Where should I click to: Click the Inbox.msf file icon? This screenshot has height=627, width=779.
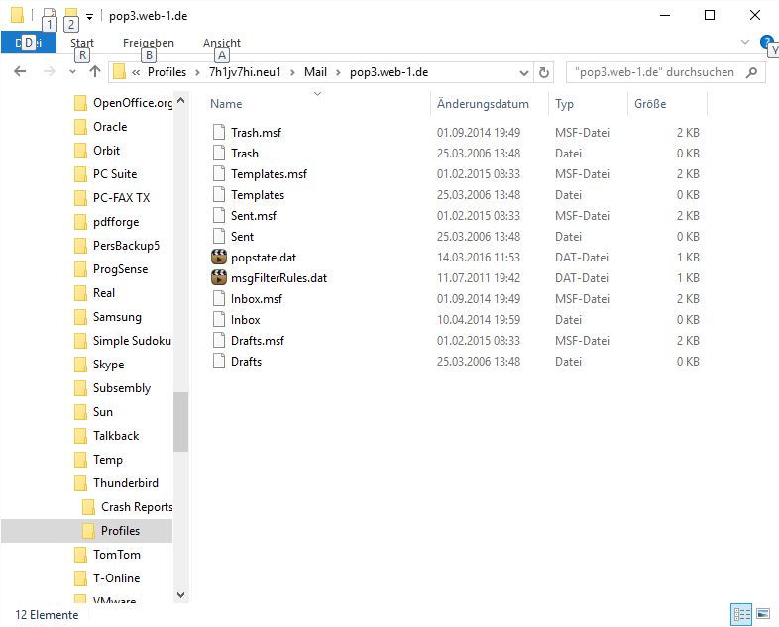219,299
